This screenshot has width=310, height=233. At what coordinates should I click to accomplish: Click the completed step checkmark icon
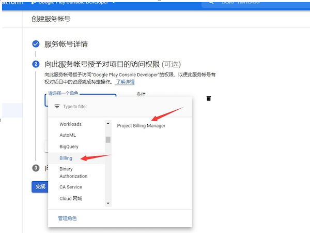(36, 44)
